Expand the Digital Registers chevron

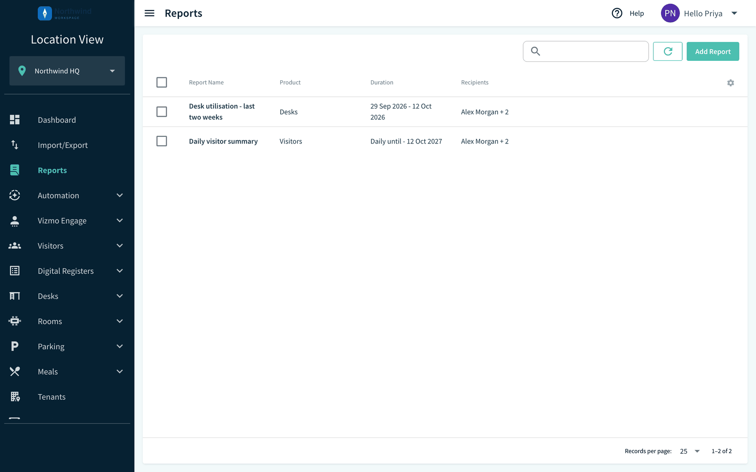(x=120, y=271)
